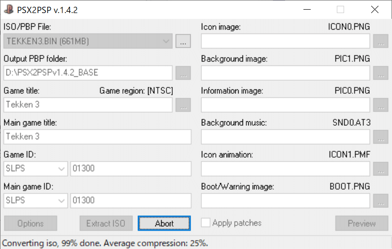Expand the Main game ID prefix dropdown
392x249 pixels.
point(61,201)
